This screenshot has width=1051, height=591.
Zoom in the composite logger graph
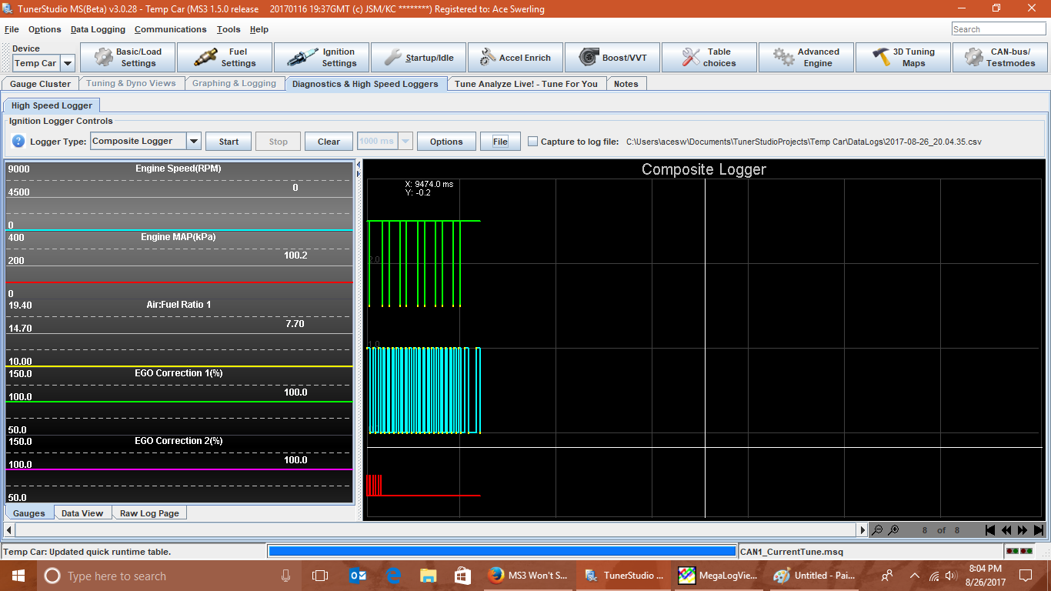[x=893, y=530]
